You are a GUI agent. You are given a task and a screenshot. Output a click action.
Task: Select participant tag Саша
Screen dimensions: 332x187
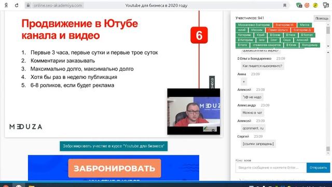pyautogui.click(x=287, y=40)
